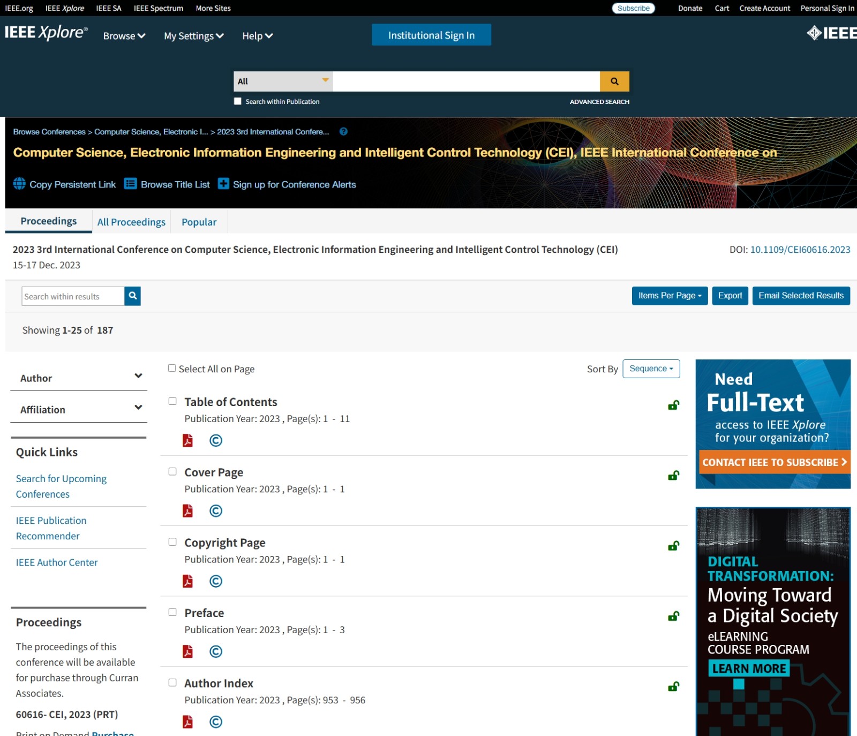Tick the checkbox for Table of Contents
The image size is (857, 736).
pos(172,401)
